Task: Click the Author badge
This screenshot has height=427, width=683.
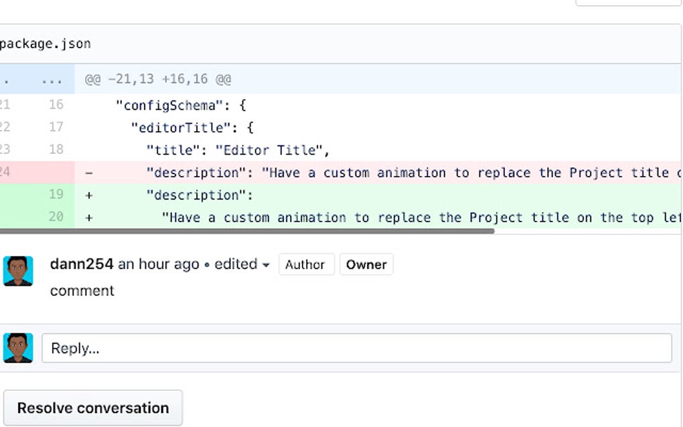Action: [305, 264]
